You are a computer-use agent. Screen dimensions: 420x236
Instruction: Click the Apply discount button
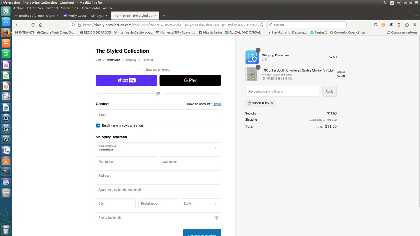pyautogui.click(x=329, y=91)
